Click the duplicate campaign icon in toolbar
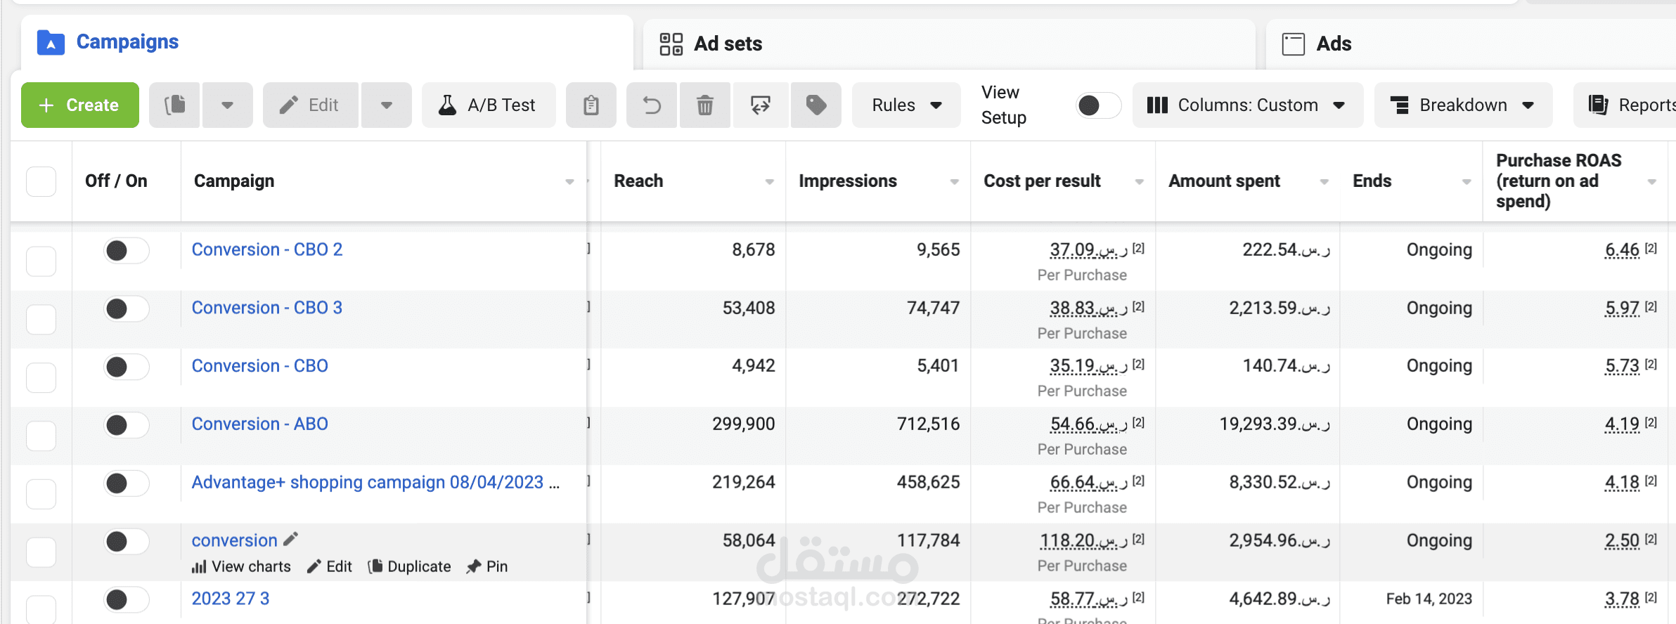 175,105
